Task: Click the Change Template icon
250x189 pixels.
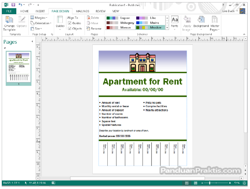Action: 9,20
